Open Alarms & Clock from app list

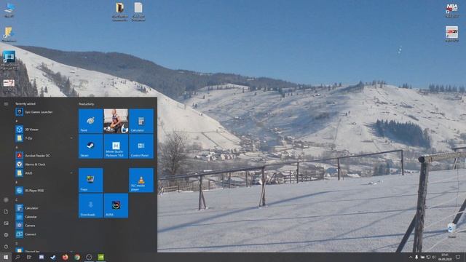(x=44, y=164)
